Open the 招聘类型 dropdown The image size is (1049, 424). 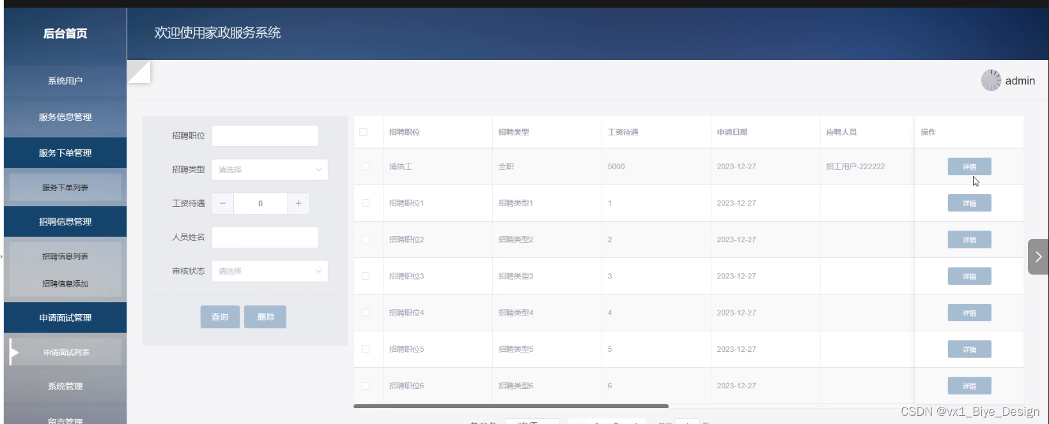[x=270, y=170]
